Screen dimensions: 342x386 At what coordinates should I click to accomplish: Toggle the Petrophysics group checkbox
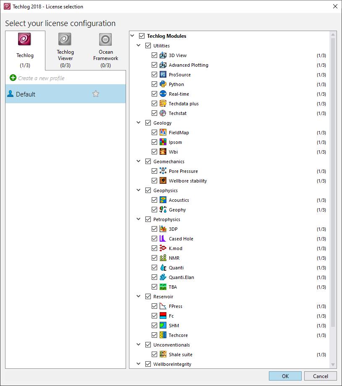point(148,219)
